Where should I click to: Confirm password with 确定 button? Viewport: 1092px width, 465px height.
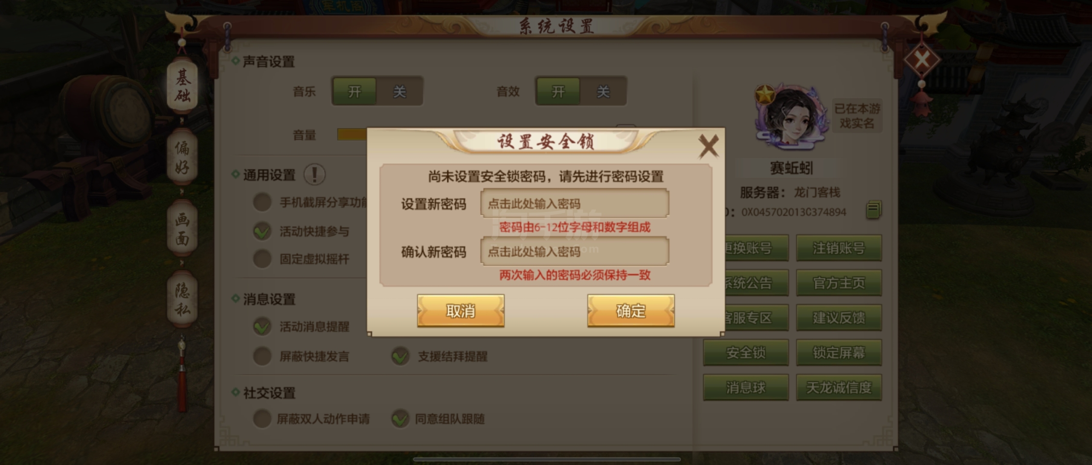[631, 311]
